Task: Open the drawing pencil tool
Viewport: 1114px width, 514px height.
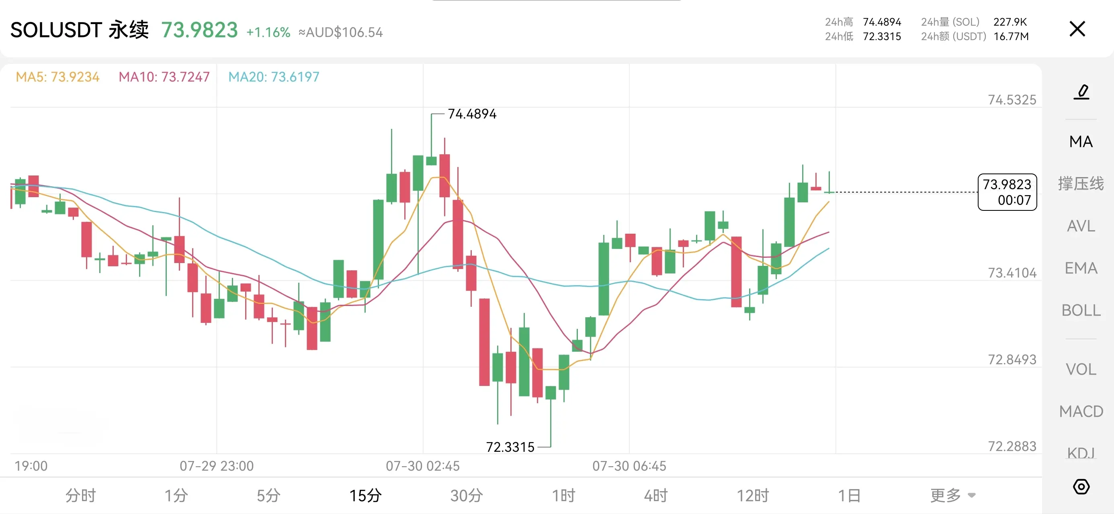Action: 1081,92
